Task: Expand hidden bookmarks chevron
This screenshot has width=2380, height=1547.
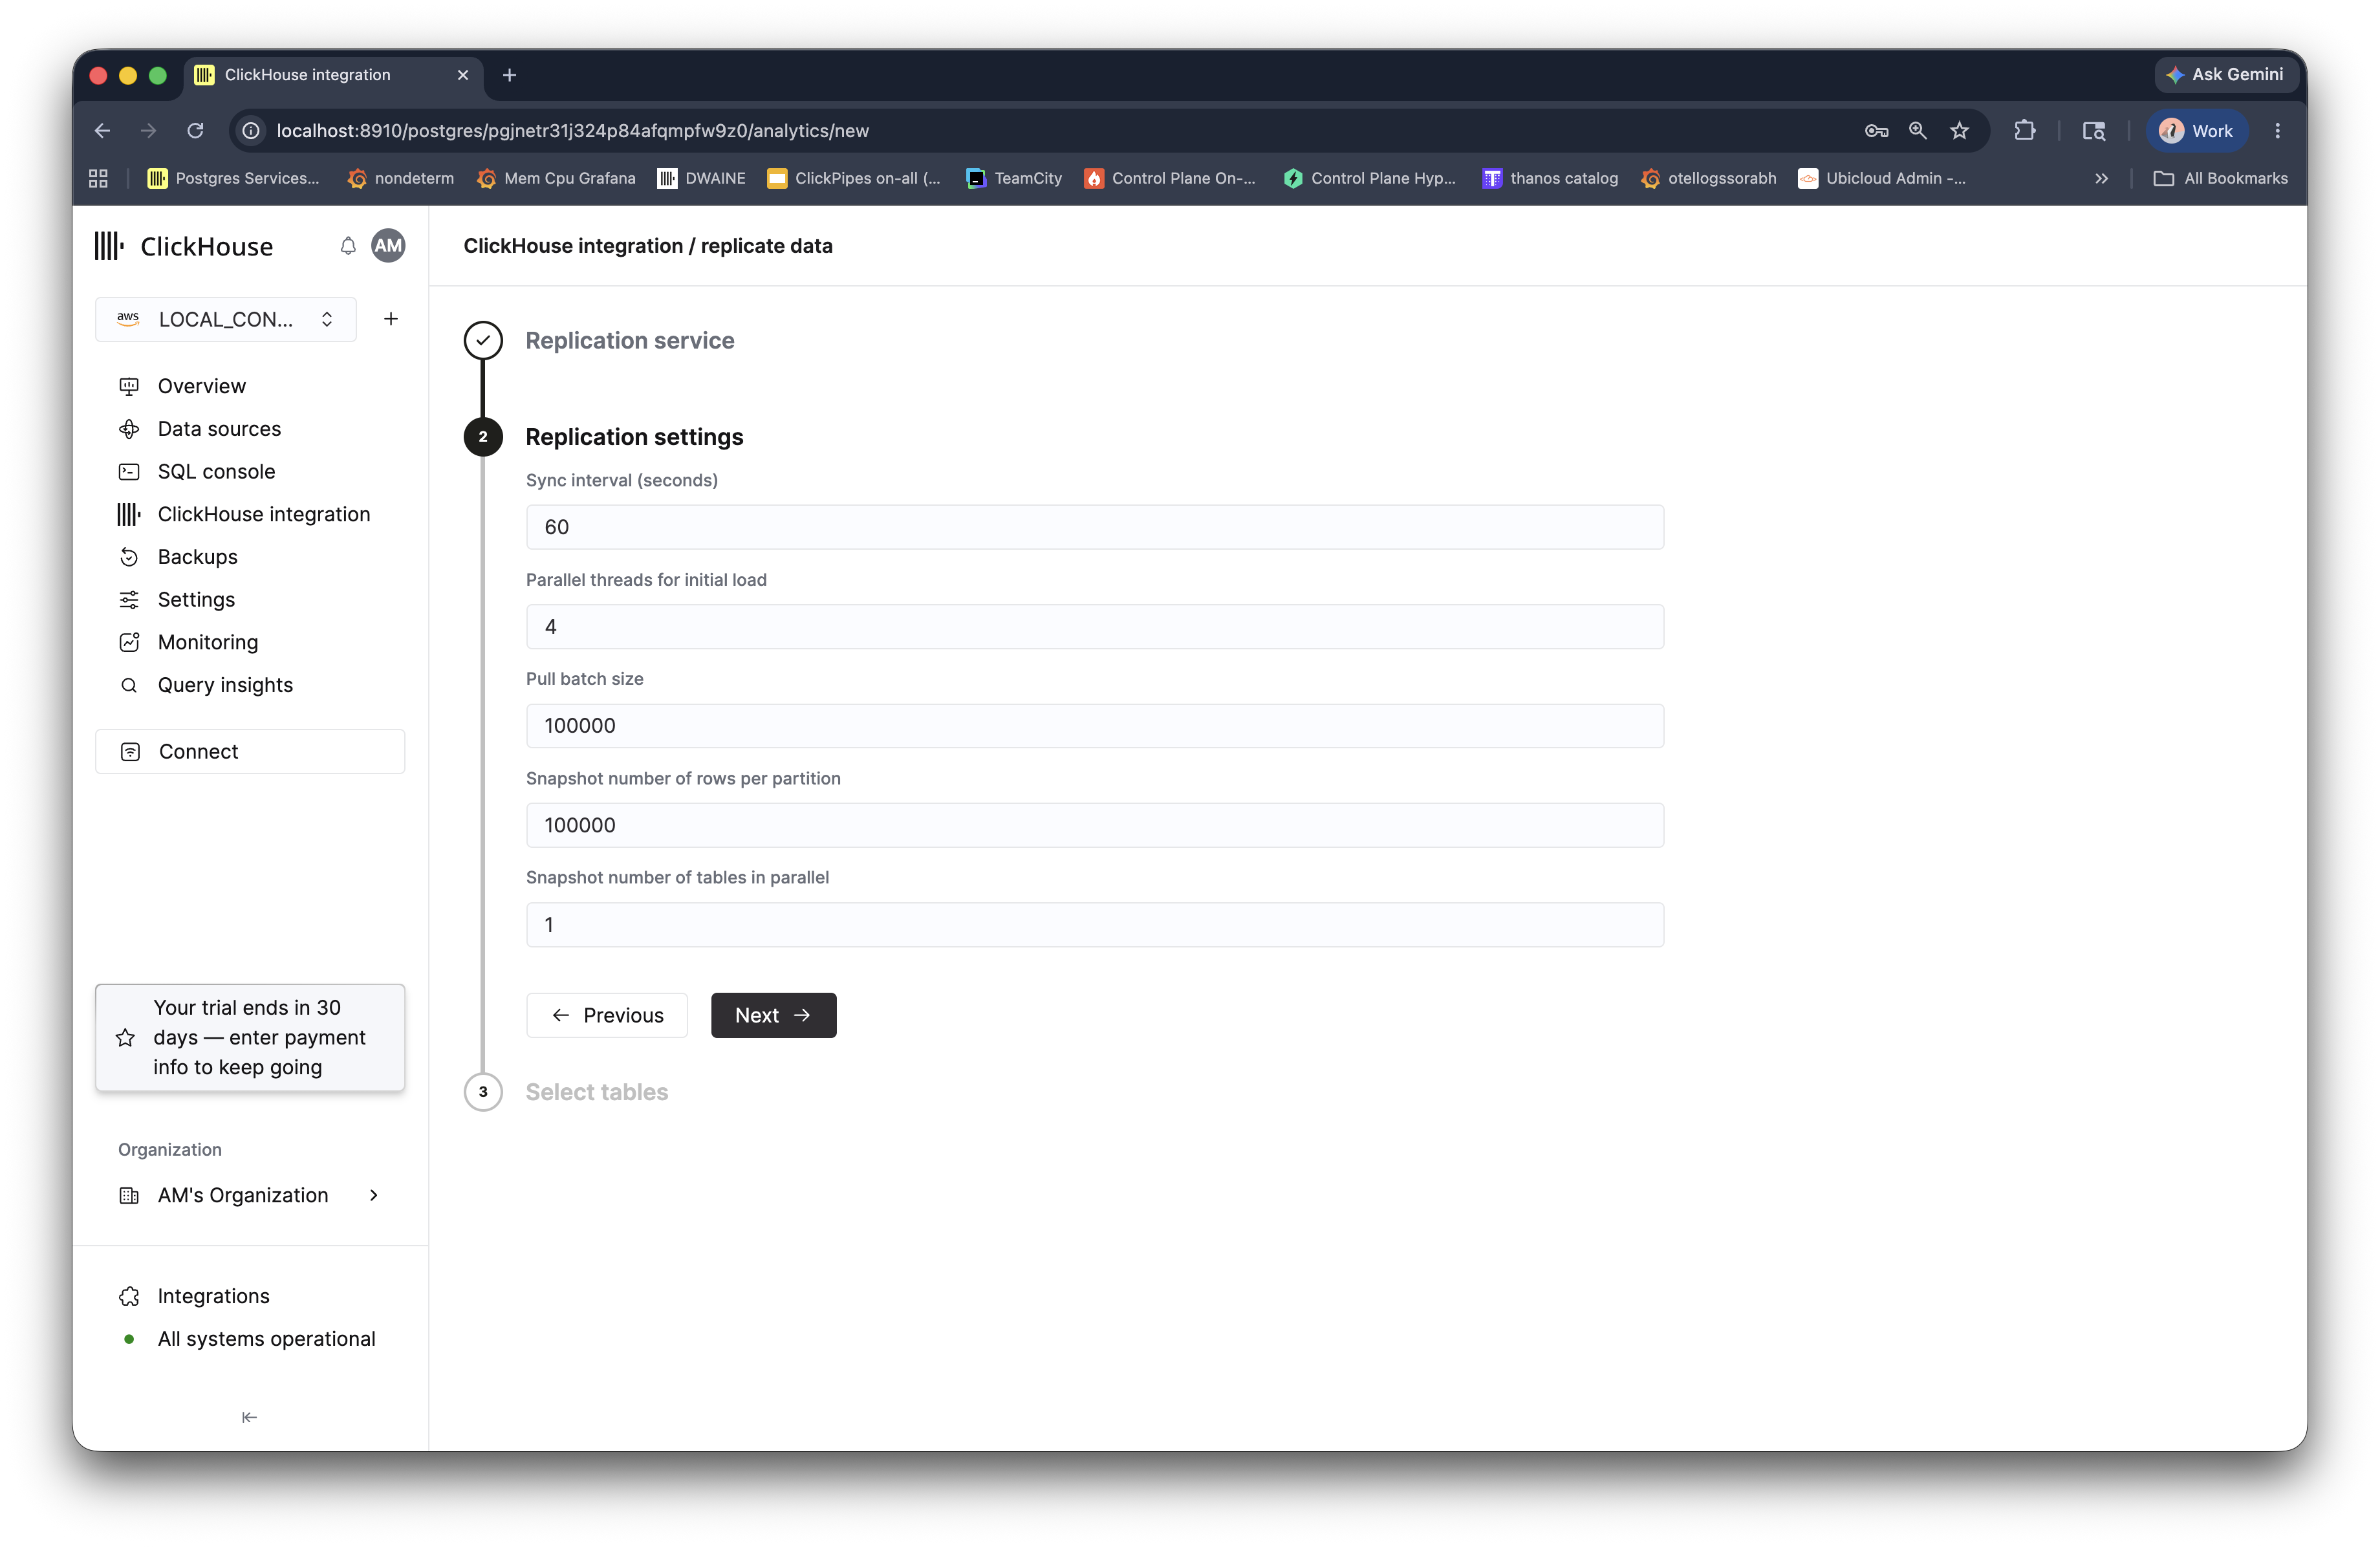Action: (x=2102, y=178)
